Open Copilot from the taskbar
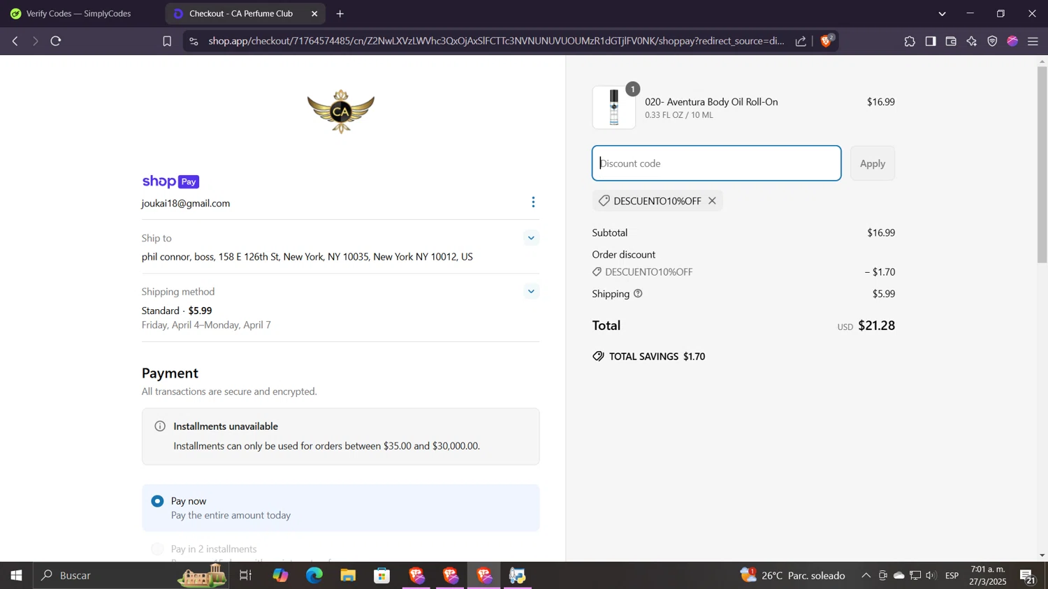Screen dimensions: 1048x589 pyautogui.click(x=280, y=575)
